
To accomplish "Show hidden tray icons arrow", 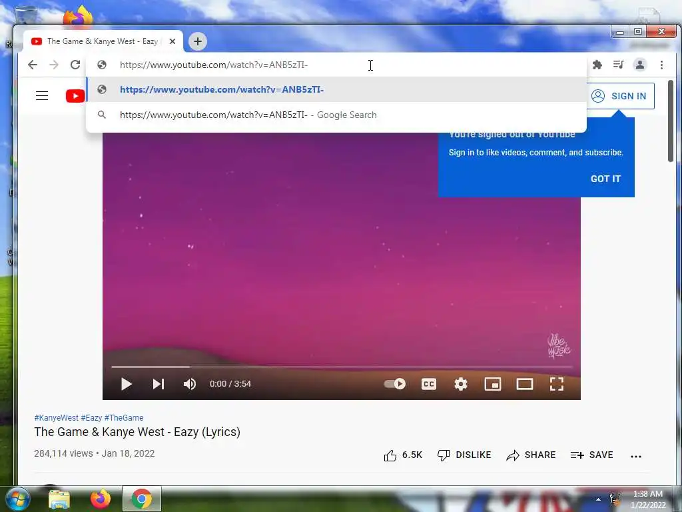I will 599,499.
